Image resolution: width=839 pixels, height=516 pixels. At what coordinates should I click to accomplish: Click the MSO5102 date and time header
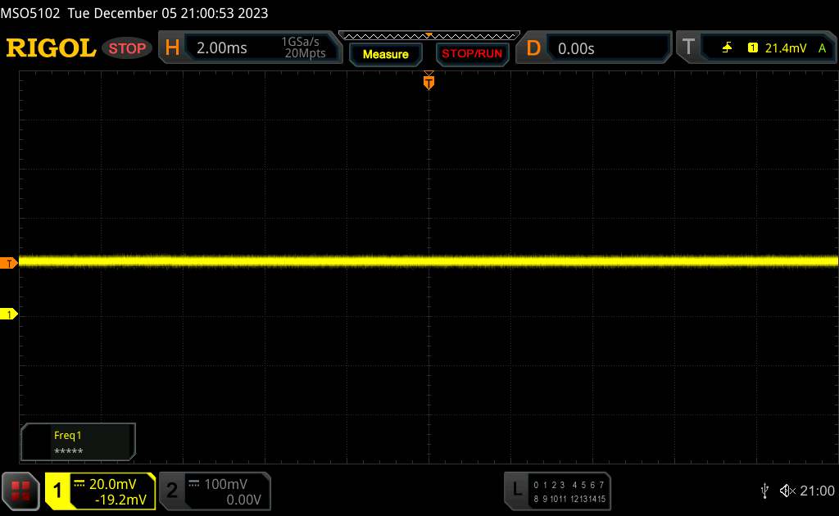[x=134, y=13]
